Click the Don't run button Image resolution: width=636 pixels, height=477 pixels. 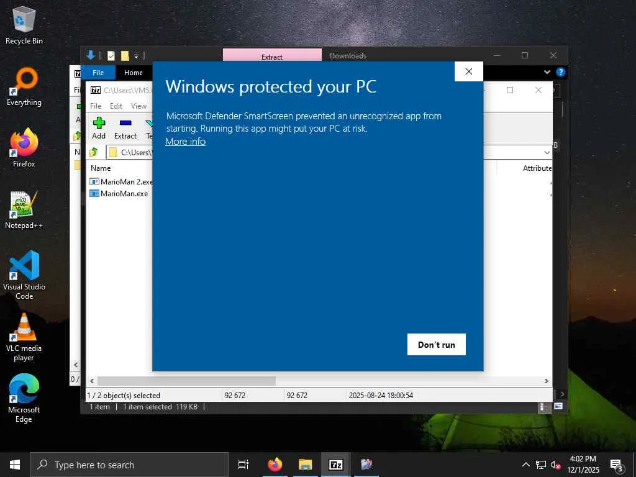pos(437,344)
